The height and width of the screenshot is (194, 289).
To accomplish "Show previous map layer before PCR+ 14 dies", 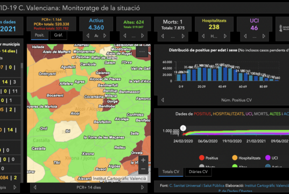I will coord(35,188).
